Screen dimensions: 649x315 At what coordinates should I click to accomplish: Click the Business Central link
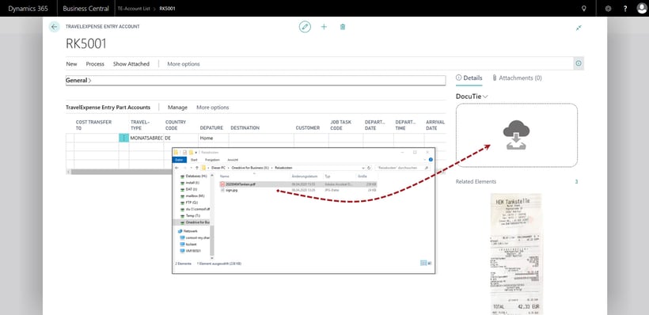pyautogui.click(x=86, y=8)
